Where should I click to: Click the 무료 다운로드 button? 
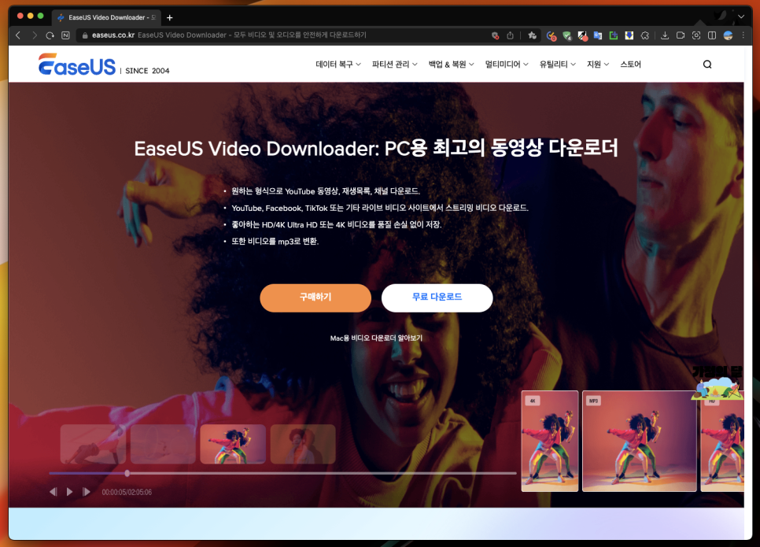(437, 298)
